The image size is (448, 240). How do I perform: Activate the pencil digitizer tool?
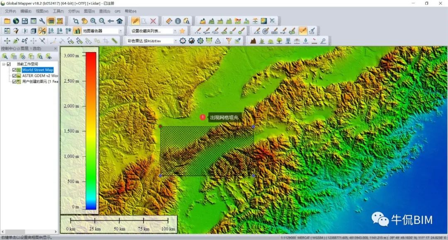[x=135, y=21]
